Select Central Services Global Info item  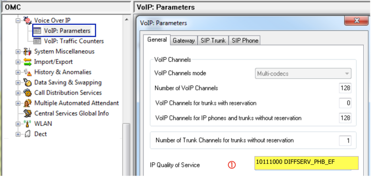[71, 113]
